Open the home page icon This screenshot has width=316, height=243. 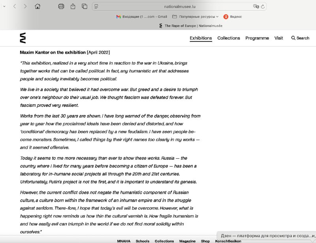(38, 6)
